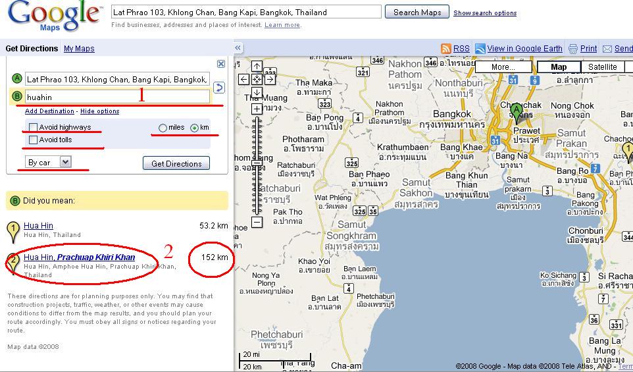Choose Hua Hin, Prachuap Khiri Khan suggestion
The image size is (633, 372).
click(x=80, y=257)
